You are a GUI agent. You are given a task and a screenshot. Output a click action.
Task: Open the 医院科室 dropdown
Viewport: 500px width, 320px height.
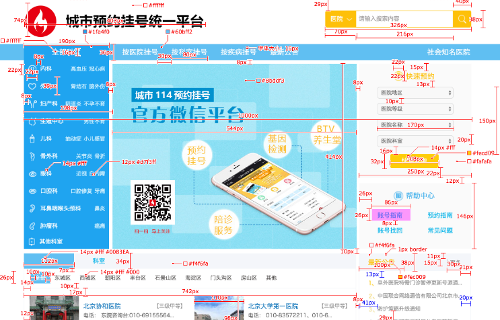click(x=415, y=141)
